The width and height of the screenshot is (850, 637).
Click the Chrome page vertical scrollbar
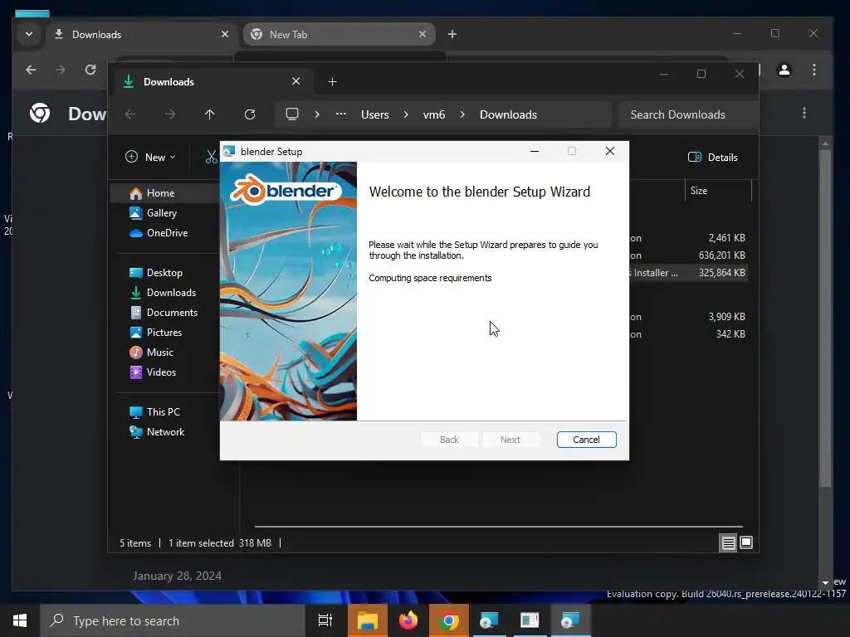(x=825, y=318)
